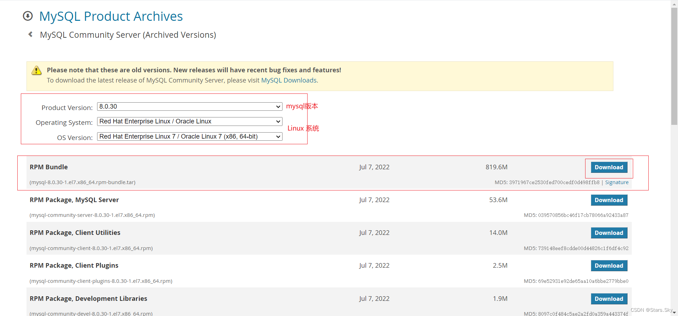Open the Signature link for RPM Bundle

pos(617,182)
